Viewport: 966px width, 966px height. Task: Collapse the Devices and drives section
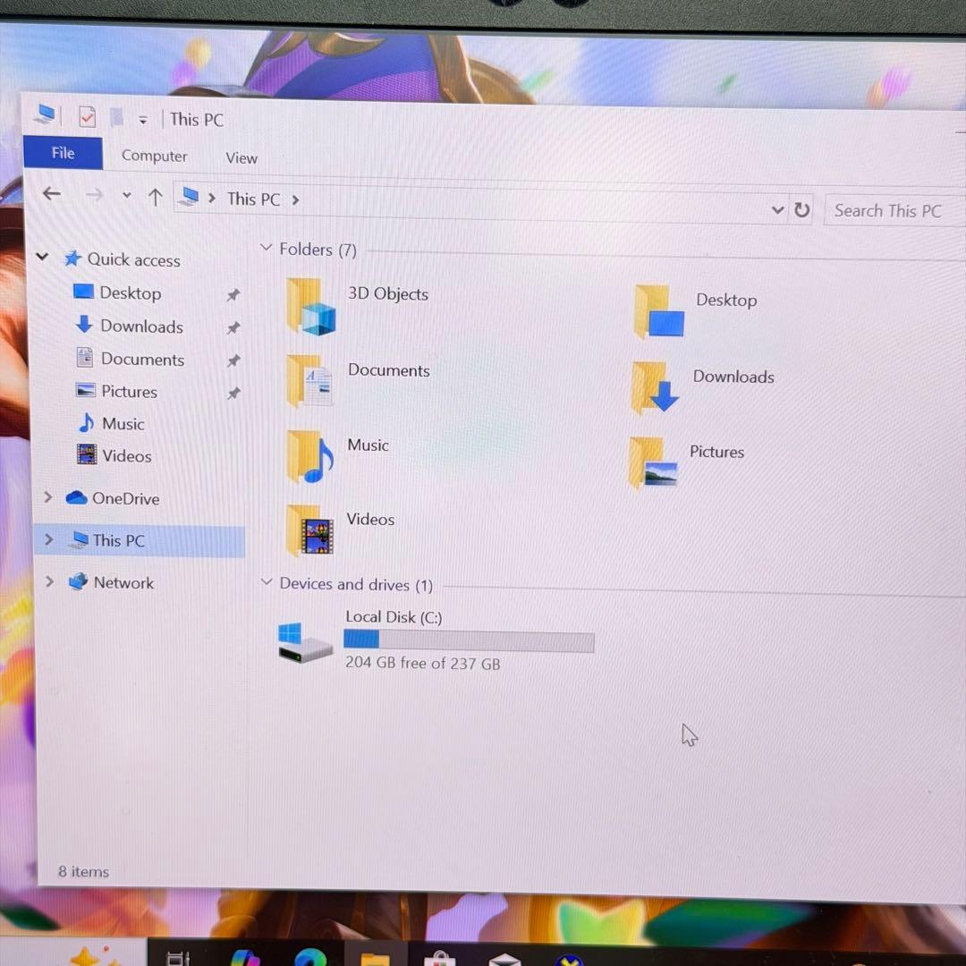click(266, 583)
